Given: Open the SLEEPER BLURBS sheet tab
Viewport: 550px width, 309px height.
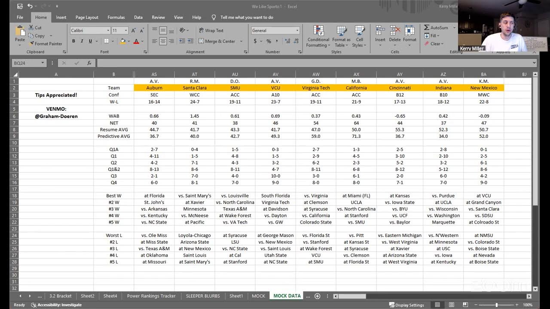Looking at the screenshot, I should (203, 296).
